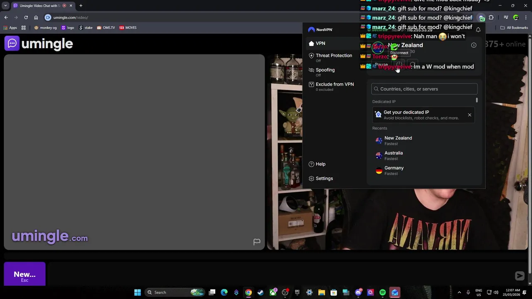Screen dimensions: 532x299
Task: Connect to Germany in Recents
Action: (424, 171)
